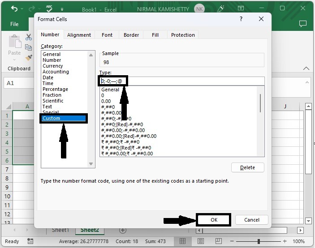Click the Format Painter brush icon
Screen dimensions: 315x248
29,58
